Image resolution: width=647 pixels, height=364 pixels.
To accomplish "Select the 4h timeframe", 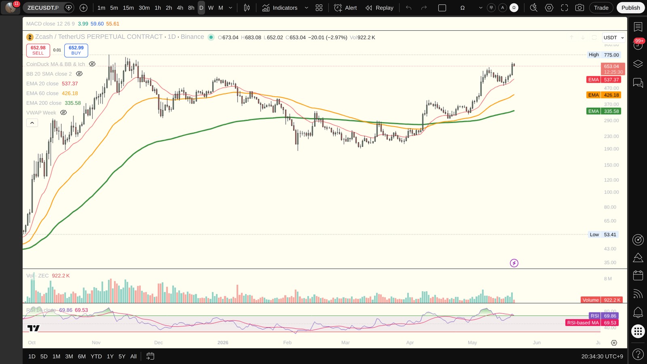I will pos(180,8).
